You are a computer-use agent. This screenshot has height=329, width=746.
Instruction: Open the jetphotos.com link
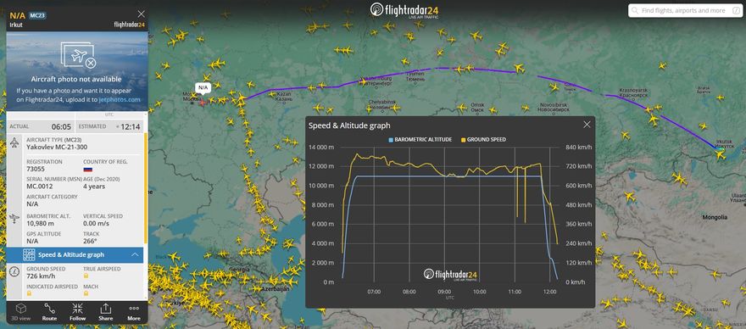click(x=120, y=99)
